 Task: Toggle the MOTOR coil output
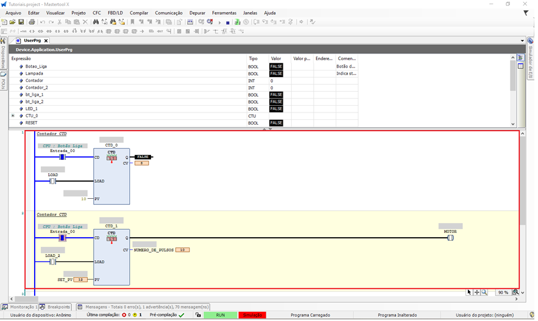450,238
